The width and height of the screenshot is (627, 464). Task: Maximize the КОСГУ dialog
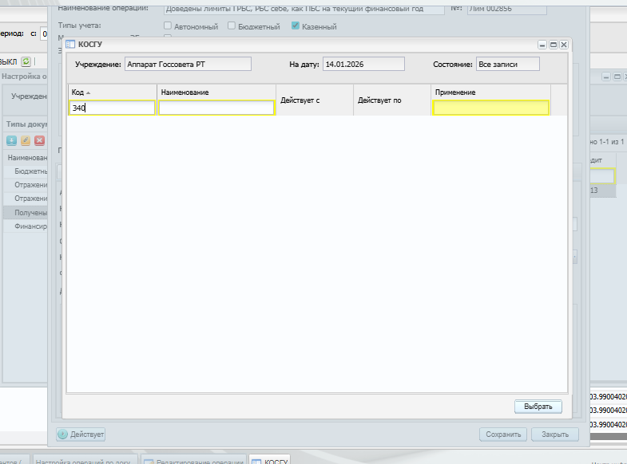pyautogui.click(x=554, y=45)
